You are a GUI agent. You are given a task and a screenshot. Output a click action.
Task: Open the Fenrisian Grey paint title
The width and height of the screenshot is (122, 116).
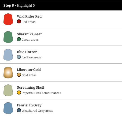(29, 106)
